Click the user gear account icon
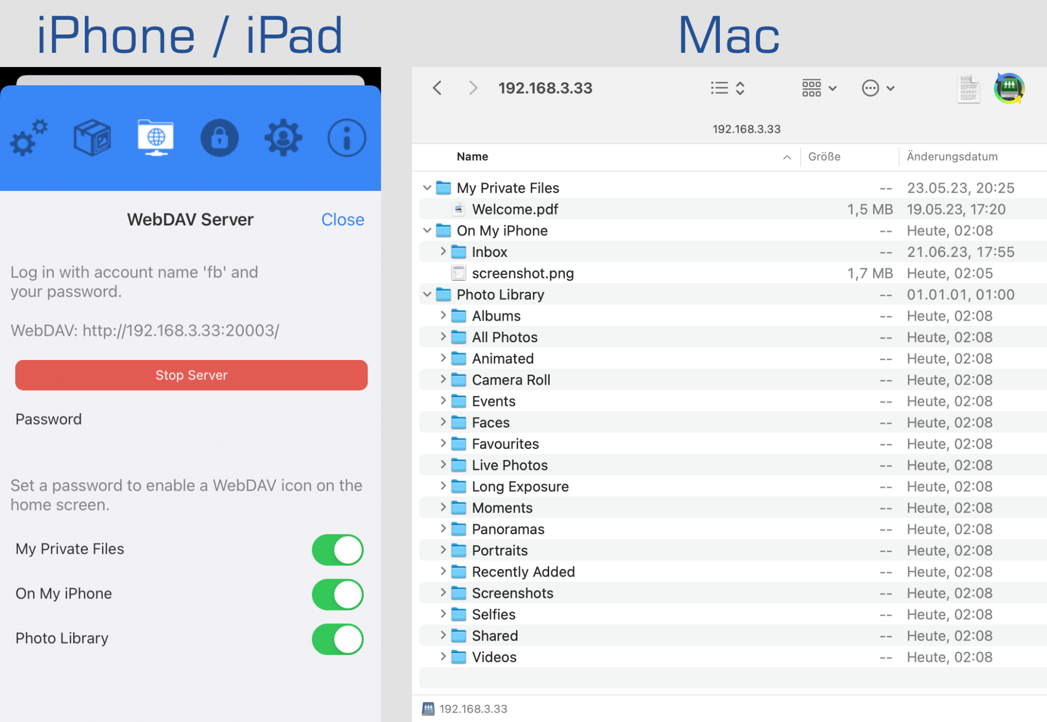The width and height of the screenshot is (1047, 722). (x=283, y=138)
